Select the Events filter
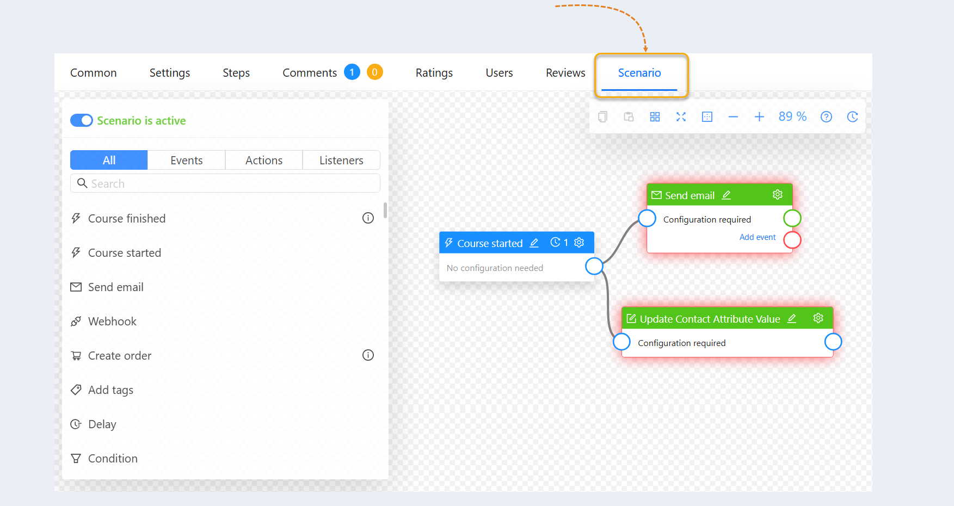Screen dimensions: 954x506 pyautogui.click(x=186, y=160)
